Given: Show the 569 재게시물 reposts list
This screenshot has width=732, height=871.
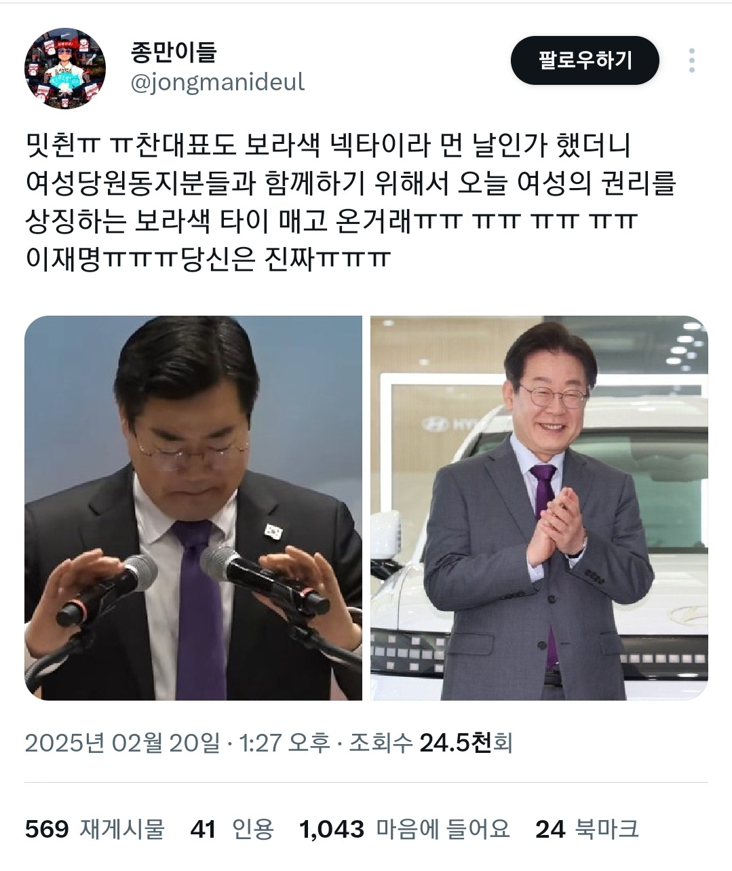Looking at the screenshot, I should (95, 829).
